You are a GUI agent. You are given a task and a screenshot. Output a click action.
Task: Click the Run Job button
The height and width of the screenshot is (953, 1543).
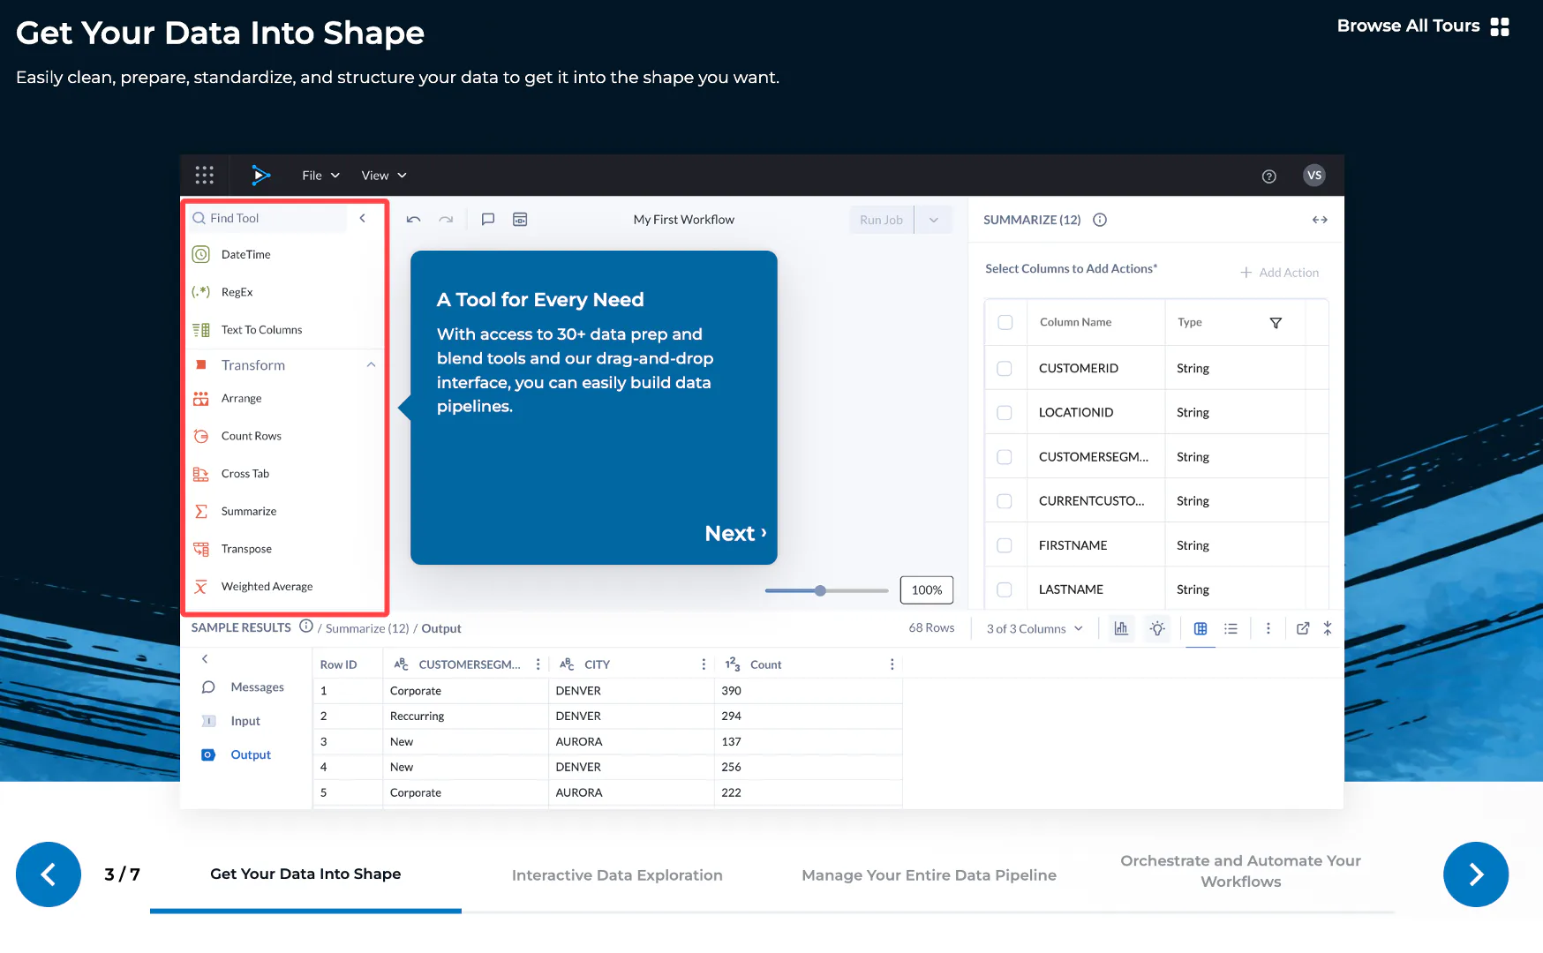click(881, 220)
